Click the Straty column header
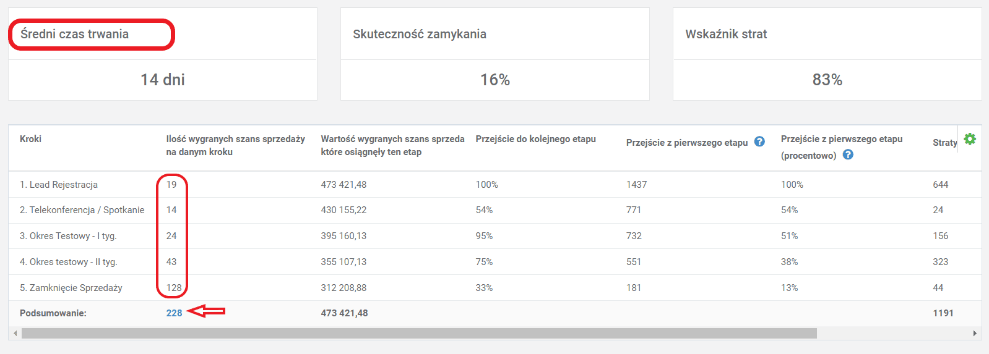Viewport: 989px width, 354px height. [944, 143]
